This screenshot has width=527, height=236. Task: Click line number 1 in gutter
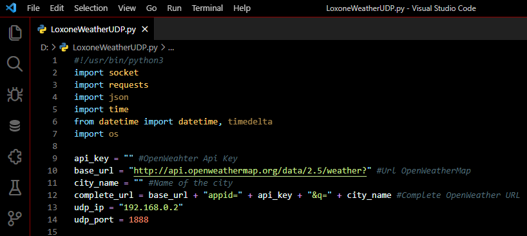(55, 61)
